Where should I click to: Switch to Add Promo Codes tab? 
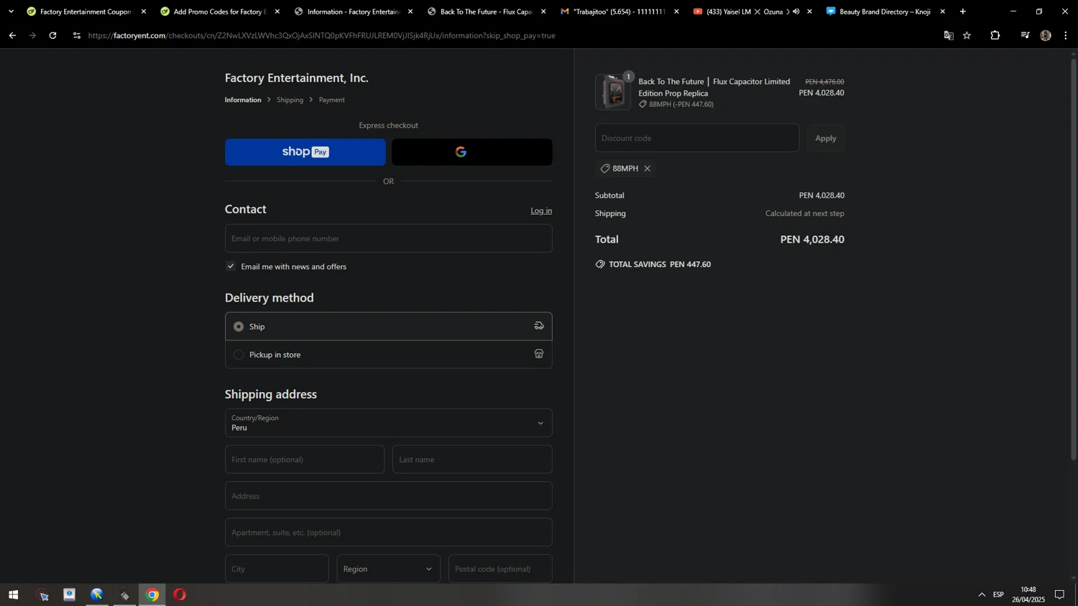coord(218,11)
